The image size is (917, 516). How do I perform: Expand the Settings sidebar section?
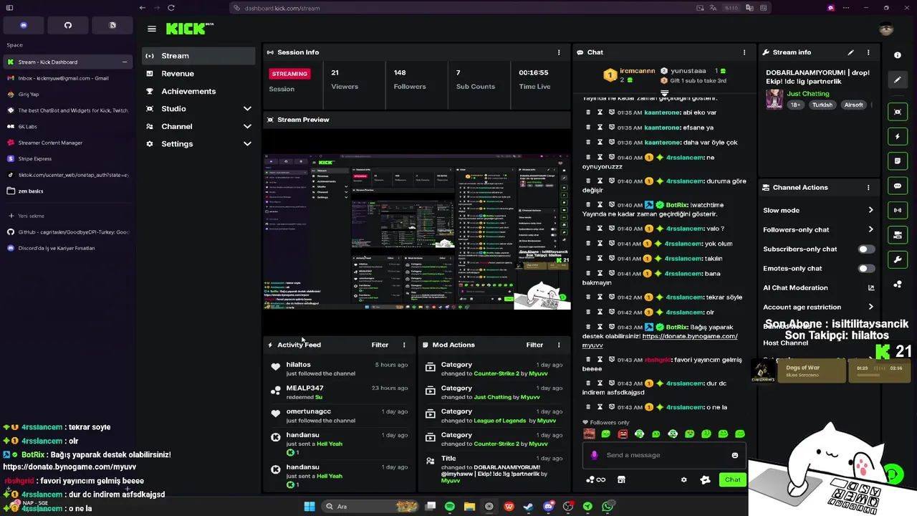click(247, 144)
